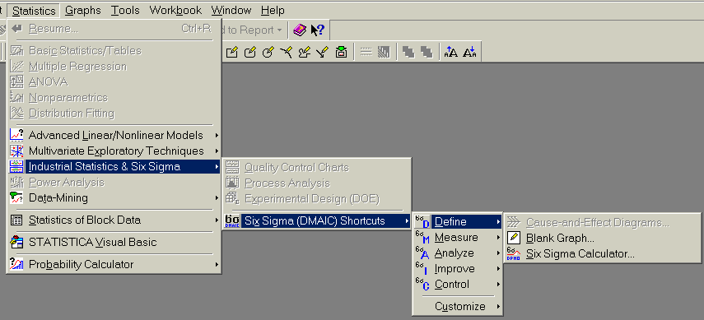Viewport: 704px width, 320px height.
Task: Choose the Resume... menu entry
Action: pos(114,29)
